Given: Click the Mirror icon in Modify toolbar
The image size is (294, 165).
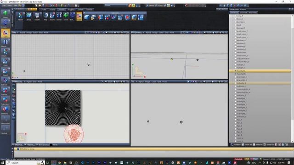Looking at the screenshot, I should pos(59,16).
